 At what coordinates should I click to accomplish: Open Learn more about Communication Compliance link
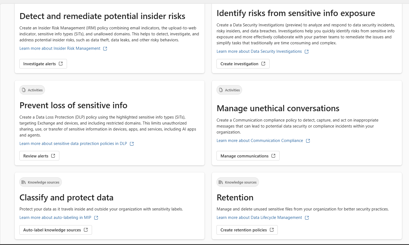coord(260,141)
